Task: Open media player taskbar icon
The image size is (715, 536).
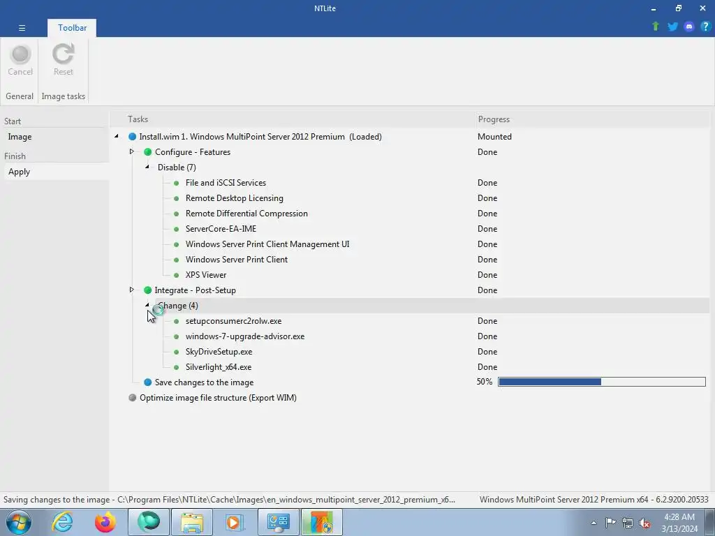Action: click(235, 522)
